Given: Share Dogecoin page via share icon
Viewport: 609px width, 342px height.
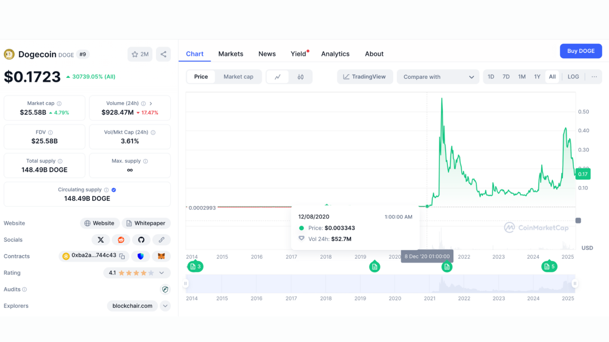Looking at the screenshot, I should [x=164, y=54].
